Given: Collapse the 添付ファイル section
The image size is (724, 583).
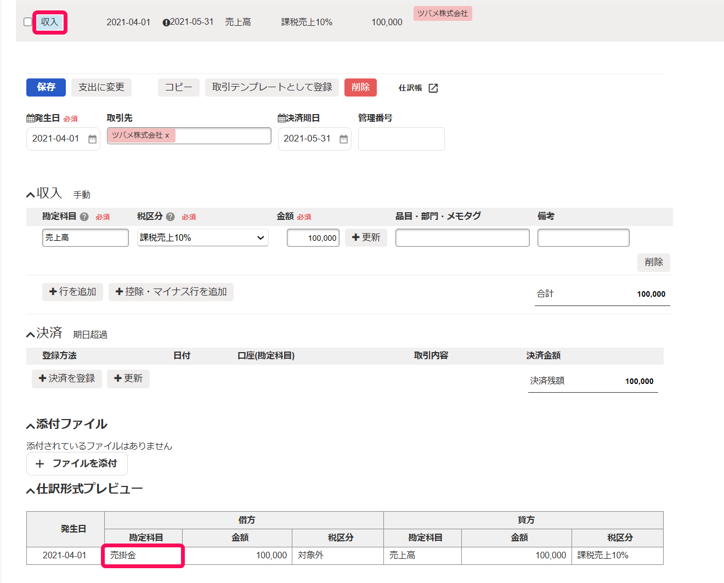Looking at the screenshot, I should pyautogui.click(x=31, y=426).
